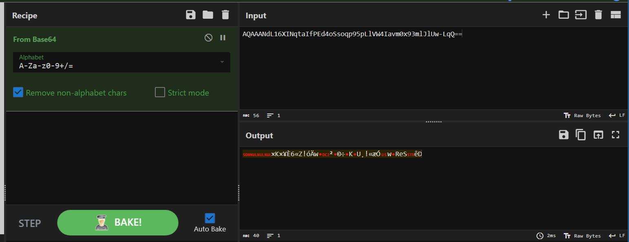Click inside the Base64 input text

(352, 35)
